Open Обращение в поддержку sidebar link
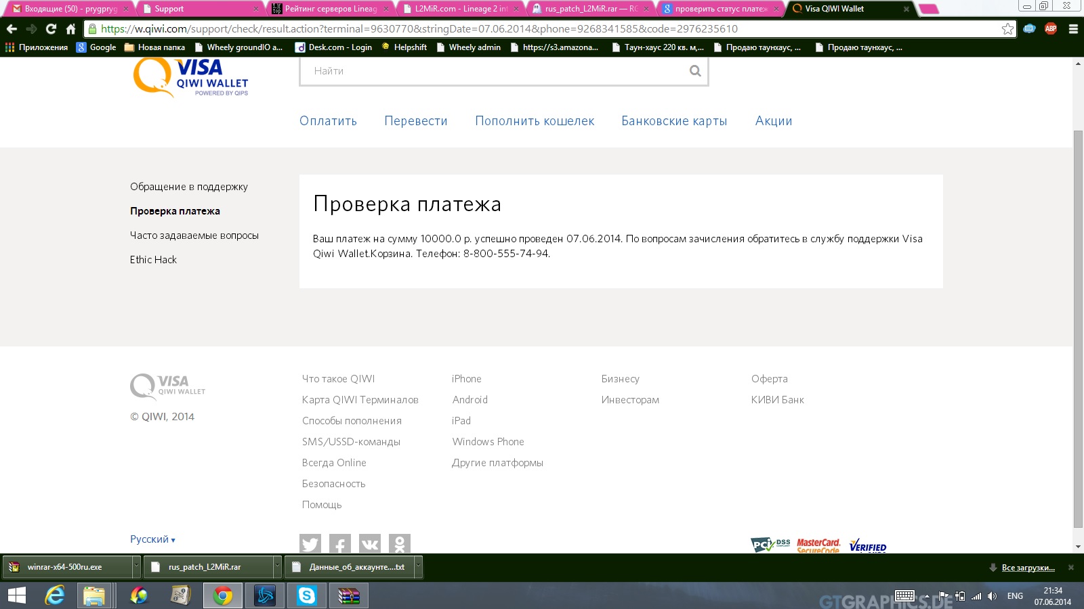 coord(189,187)
